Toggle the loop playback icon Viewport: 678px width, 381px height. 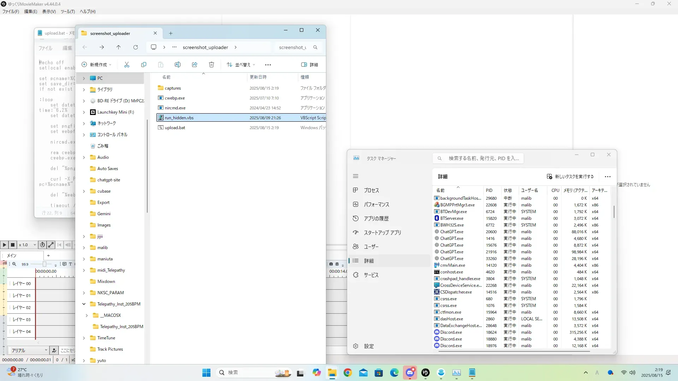(42, 244)
